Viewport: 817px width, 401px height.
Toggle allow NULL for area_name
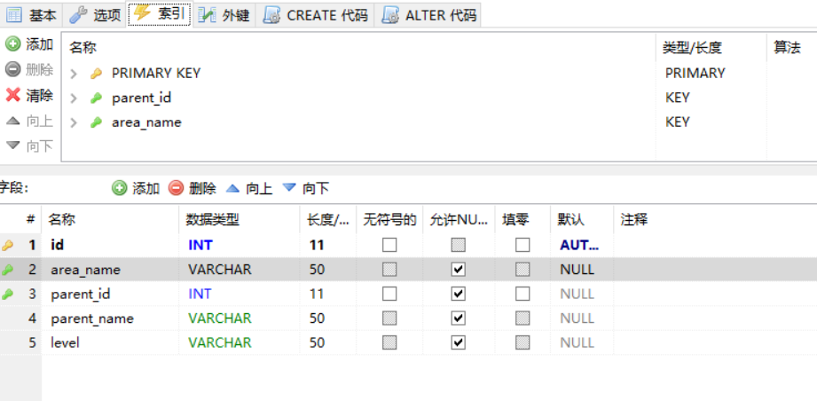[x=458, y=269]
